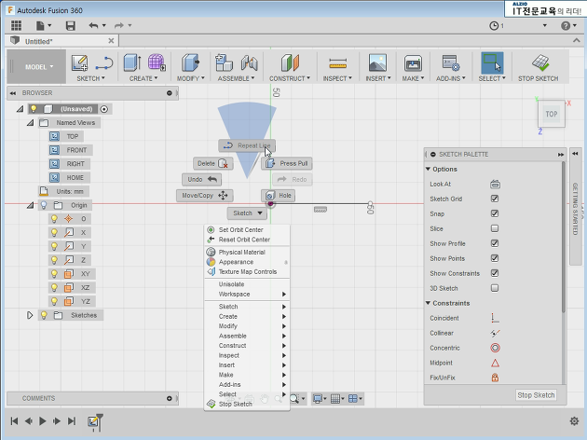The height and width of the screenshot is (440, 587).
Task: Click the Redo arrow in the top toolbar
Action: pos(118,25)
